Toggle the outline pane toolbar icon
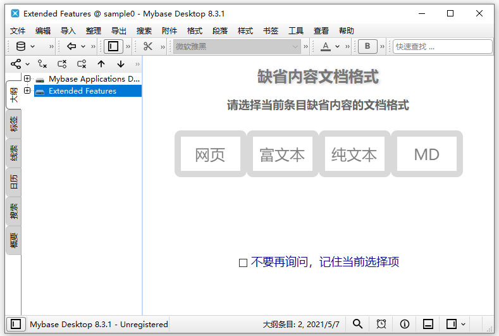The width and height of the screenshot is (499, 336). [x=113, y=46]
